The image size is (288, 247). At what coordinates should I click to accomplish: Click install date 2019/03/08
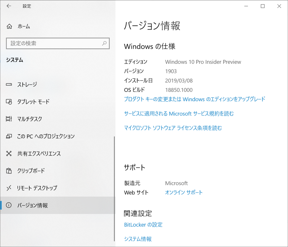(179, 81)
